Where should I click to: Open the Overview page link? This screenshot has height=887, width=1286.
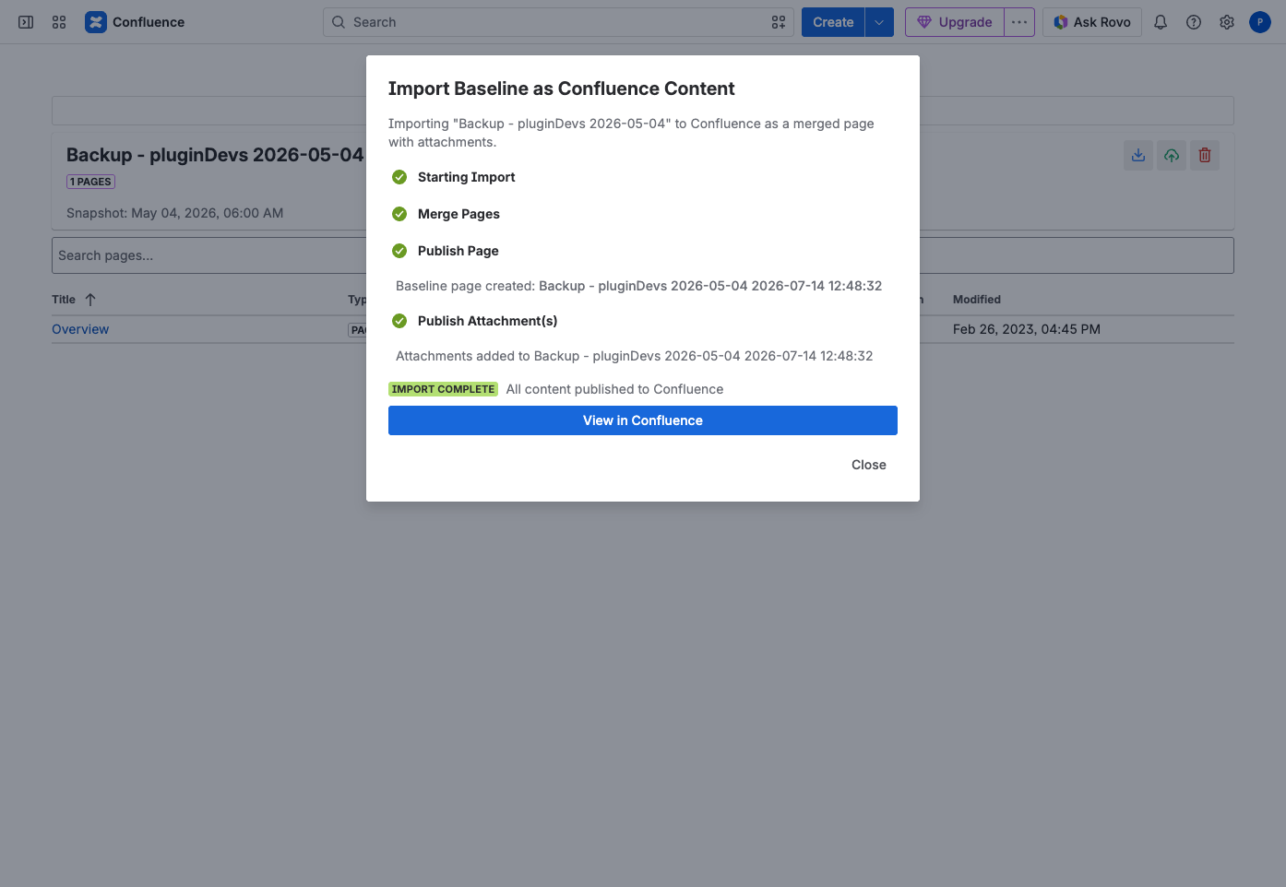coord(80,329)
